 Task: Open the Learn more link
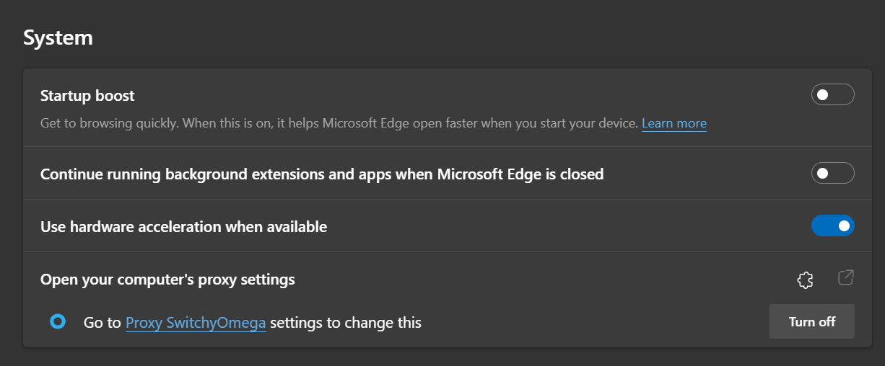point(673,123)
